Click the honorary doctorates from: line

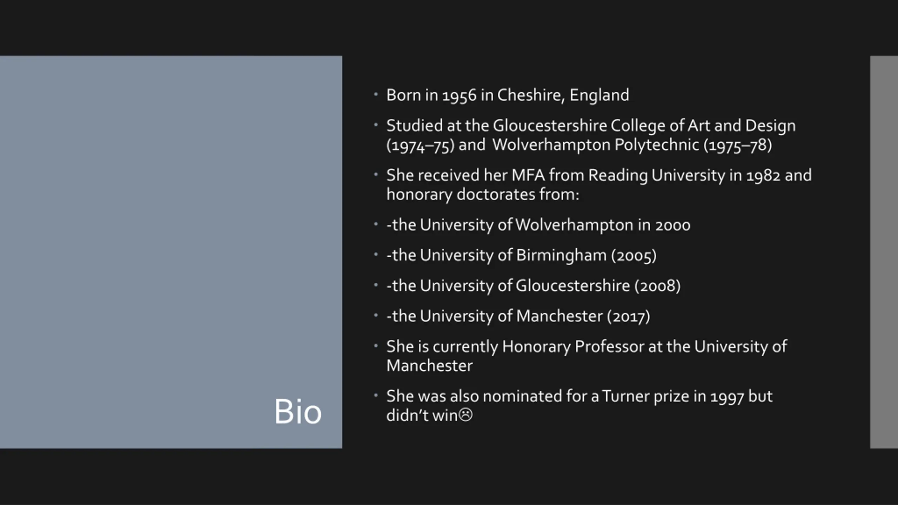483,194
